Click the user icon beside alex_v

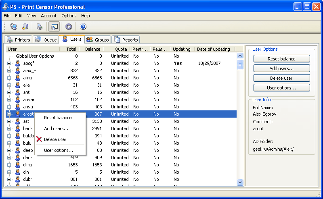pyautogui.click(x=18, y=70)
